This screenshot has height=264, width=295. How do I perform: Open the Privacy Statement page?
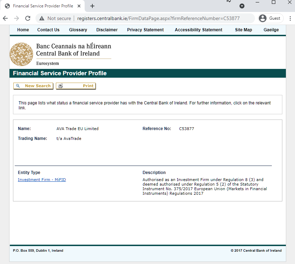[145, 30]
